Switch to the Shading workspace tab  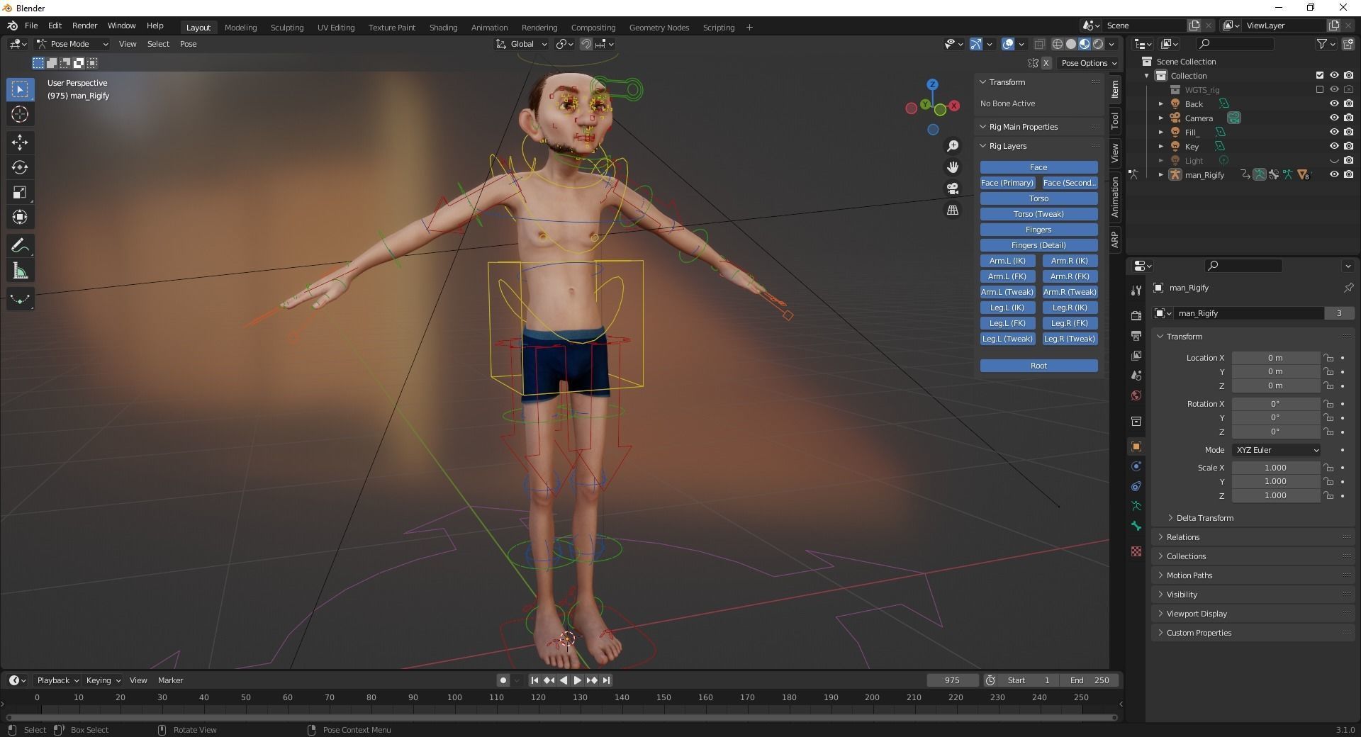[443, 28]
